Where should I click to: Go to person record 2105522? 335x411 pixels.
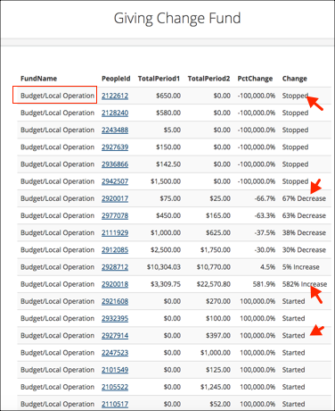[x=115, y=387]
